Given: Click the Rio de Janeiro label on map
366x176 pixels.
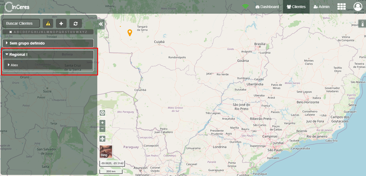Looking at the screenshot, I should pos(317,136).
